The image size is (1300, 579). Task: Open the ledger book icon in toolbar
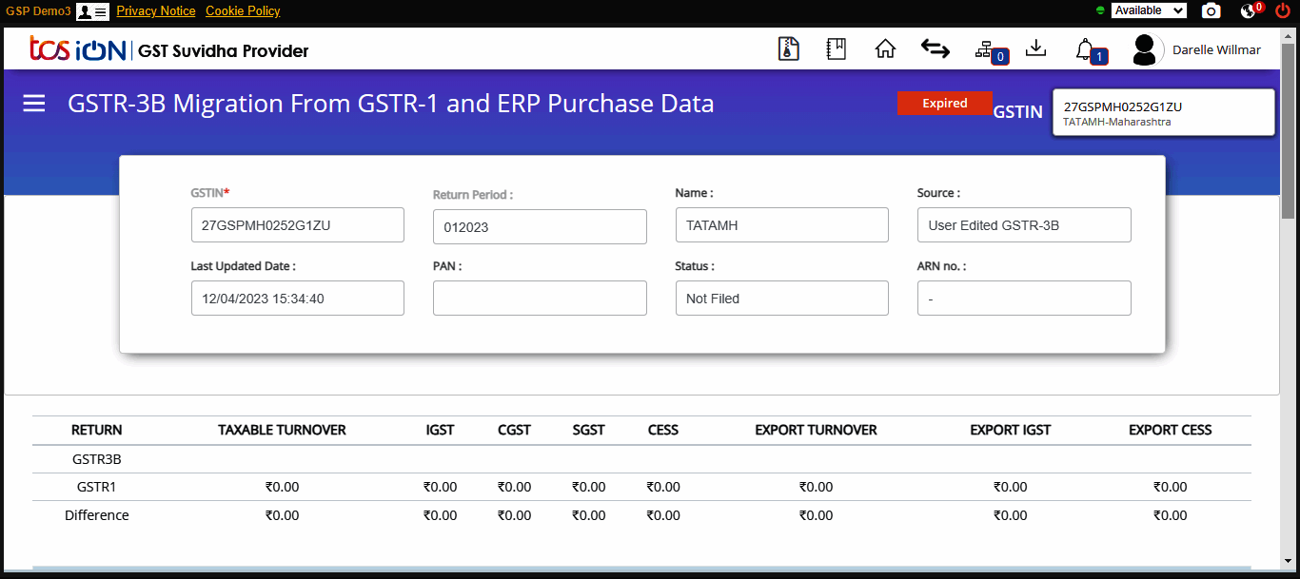837,48
